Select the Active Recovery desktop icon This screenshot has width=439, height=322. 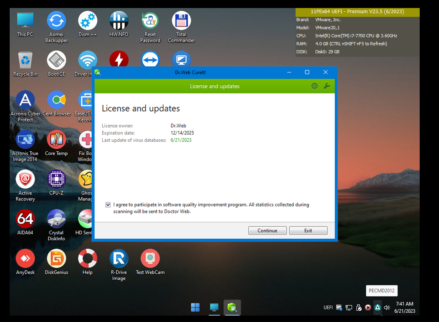[x=25, y=186]
